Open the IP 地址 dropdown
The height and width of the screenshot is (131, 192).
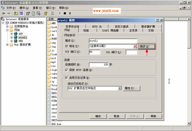135,46
